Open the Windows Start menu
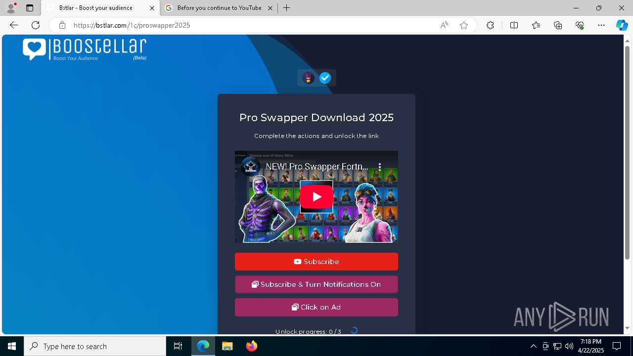Image resolution: width=633 pixels, height=356 pixels. (x=12, y=346)
